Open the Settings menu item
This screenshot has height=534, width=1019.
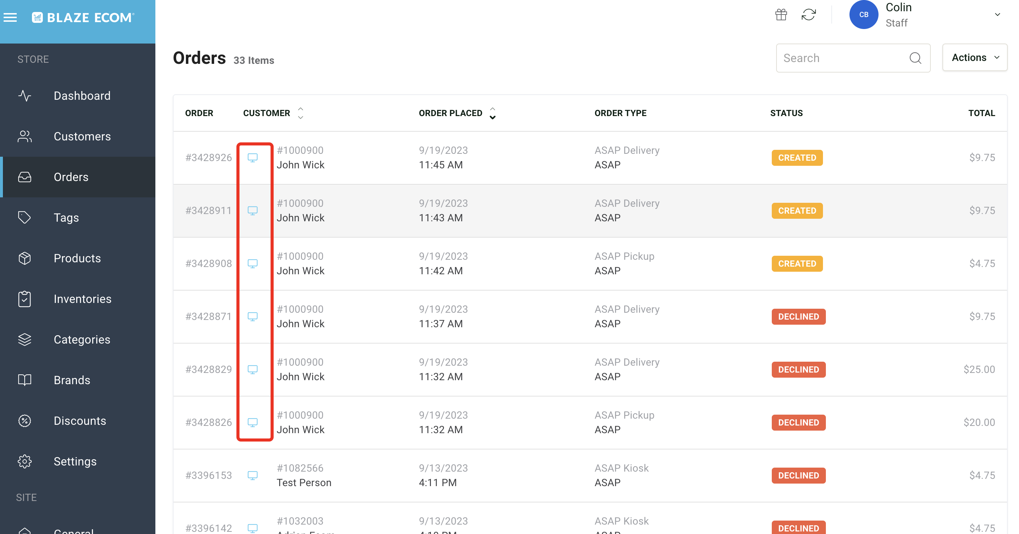coord(75,461)
